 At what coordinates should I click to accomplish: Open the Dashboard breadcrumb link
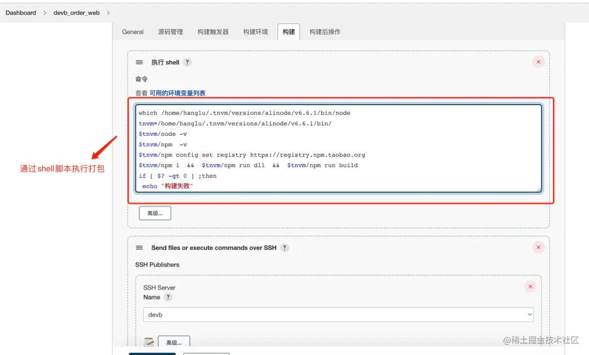[21, 13]
